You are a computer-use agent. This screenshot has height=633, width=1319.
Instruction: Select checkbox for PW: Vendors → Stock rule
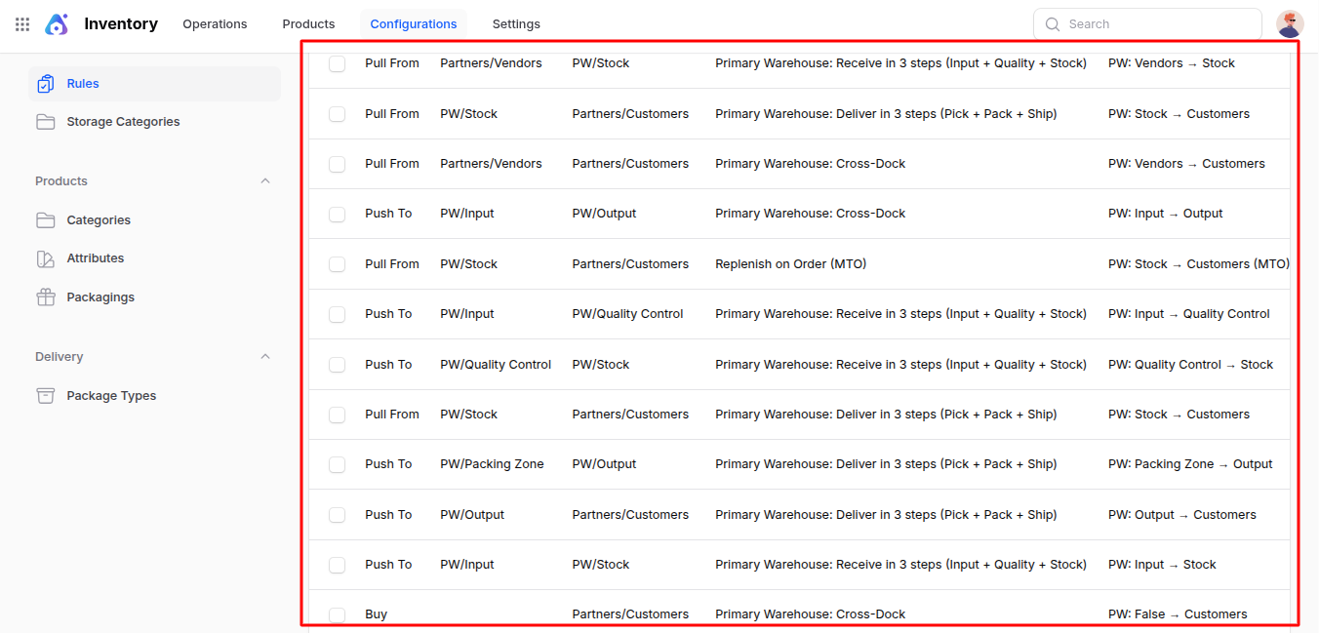(x=337, y=63)
